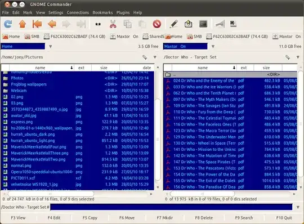Click the F8 Delete button
304x224 pixels.
[x=204, y=218]
